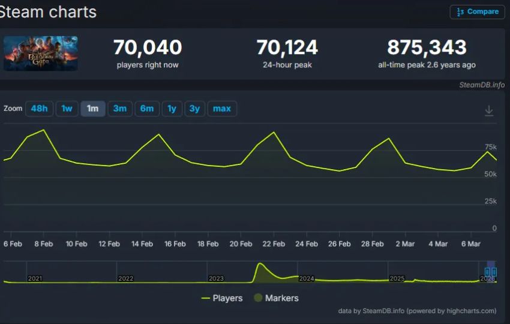510x324 pixels.
Task: Click the Baldur's Gate game thumbnail
Action: click(41, 53)
